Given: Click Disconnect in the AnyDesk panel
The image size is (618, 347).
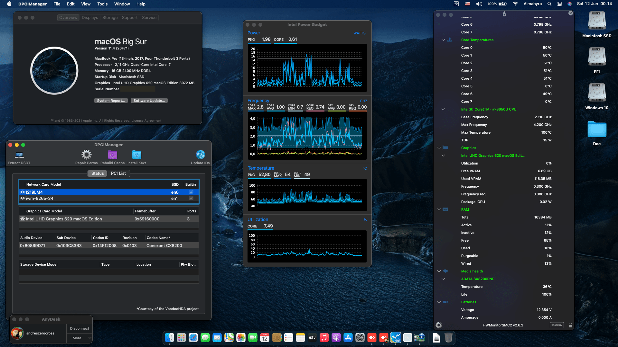Looking at the screenshot, I should point(80,328).
